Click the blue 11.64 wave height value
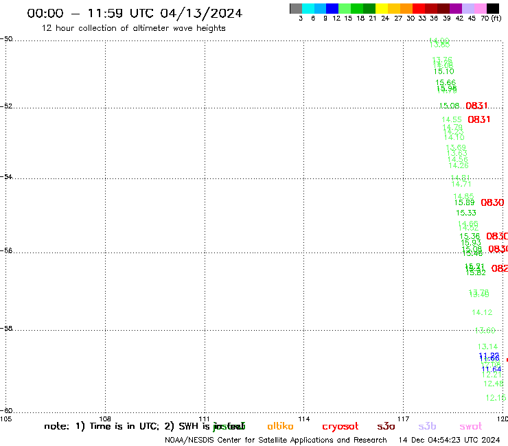Screen dimensions: 508x446 (492, 369)
